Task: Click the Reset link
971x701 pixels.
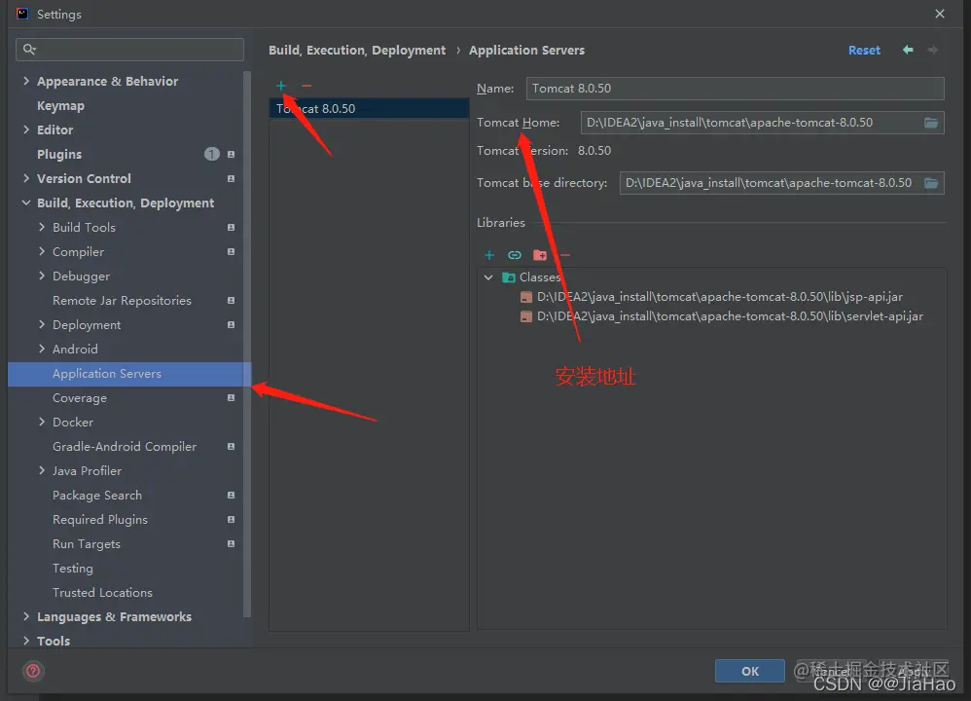Action: pyautogui.click(x=864, y=51)
